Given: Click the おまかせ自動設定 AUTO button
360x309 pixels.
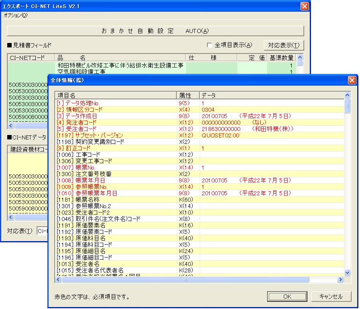Looking at the screenshot, I should pos(155,31).
